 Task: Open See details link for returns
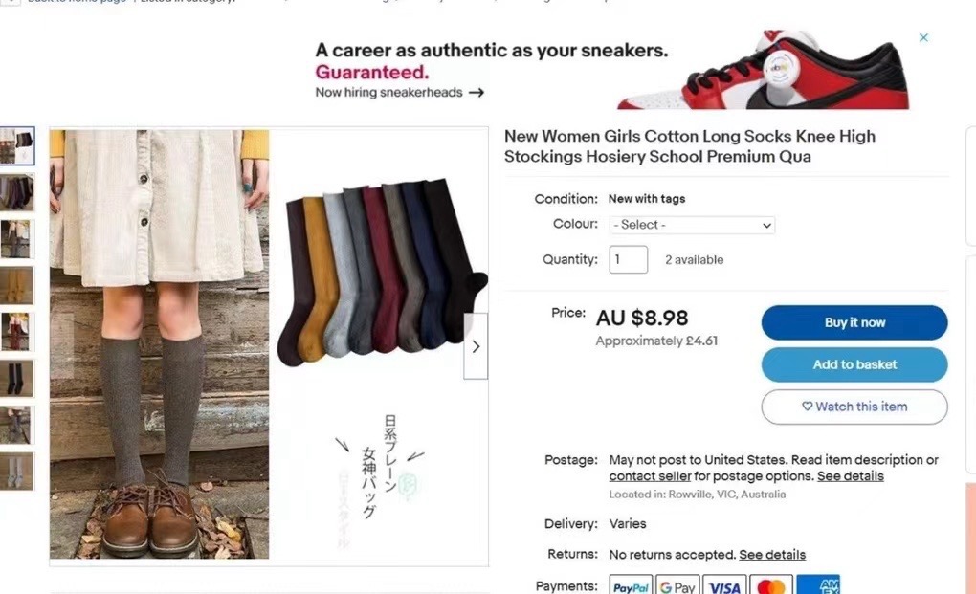pos(772,555)
